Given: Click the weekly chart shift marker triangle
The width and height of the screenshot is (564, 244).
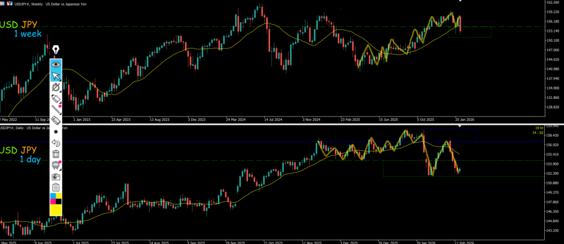Looking at the screenshot, I should (460, 1).
